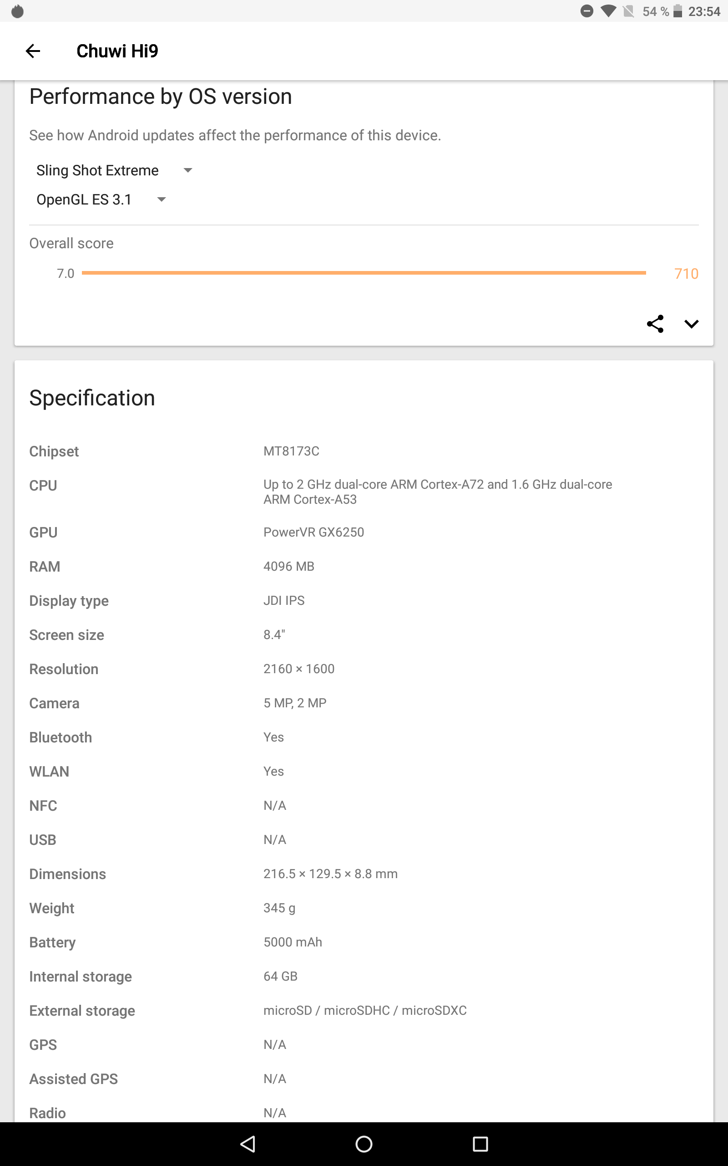Select the Chipset MT8173C row
Viewport: 728px width, 1166px height.
(291, 451)
